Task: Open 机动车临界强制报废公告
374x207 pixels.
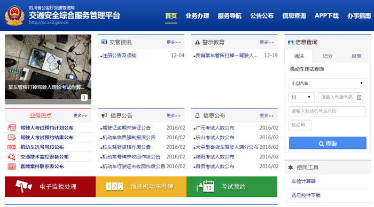Action: point(129,138)
